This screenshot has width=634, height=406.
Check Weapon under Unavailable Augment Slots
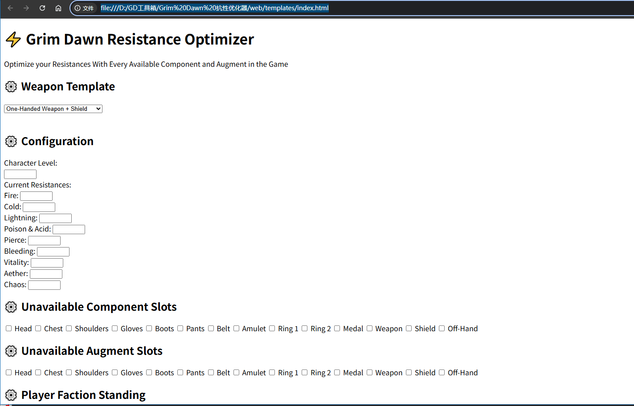[x=370, y=373]
